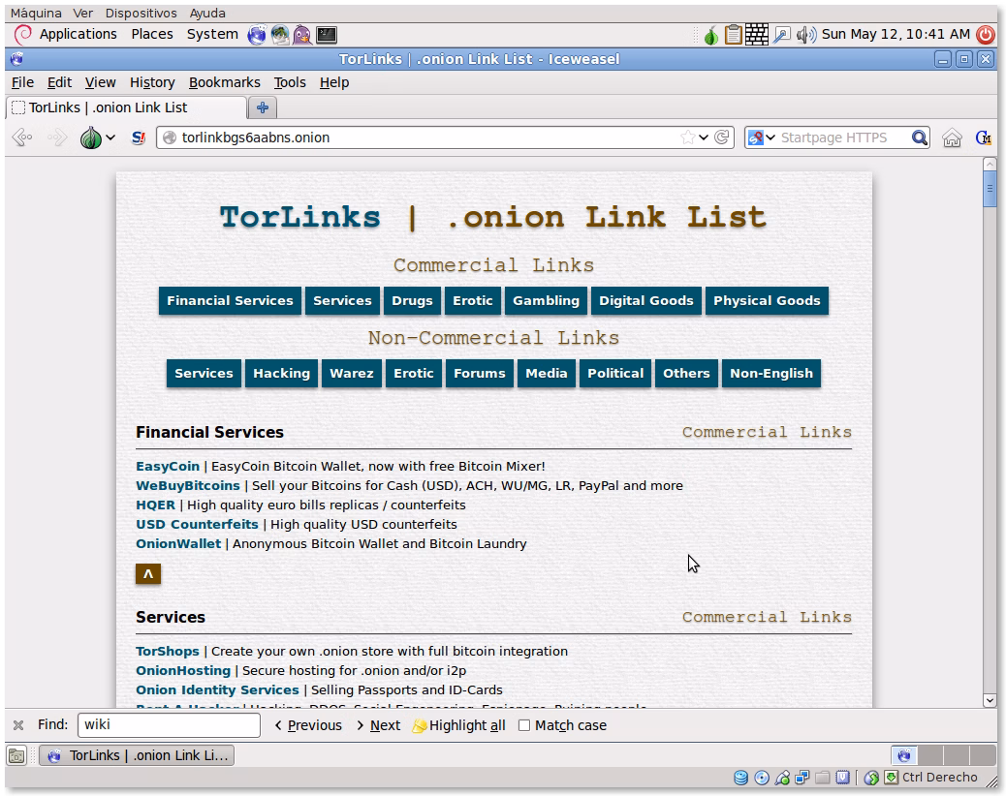1006x796 pixels.
Task: Click the scrollbar down arrow
Action: (x=990, y=700)
